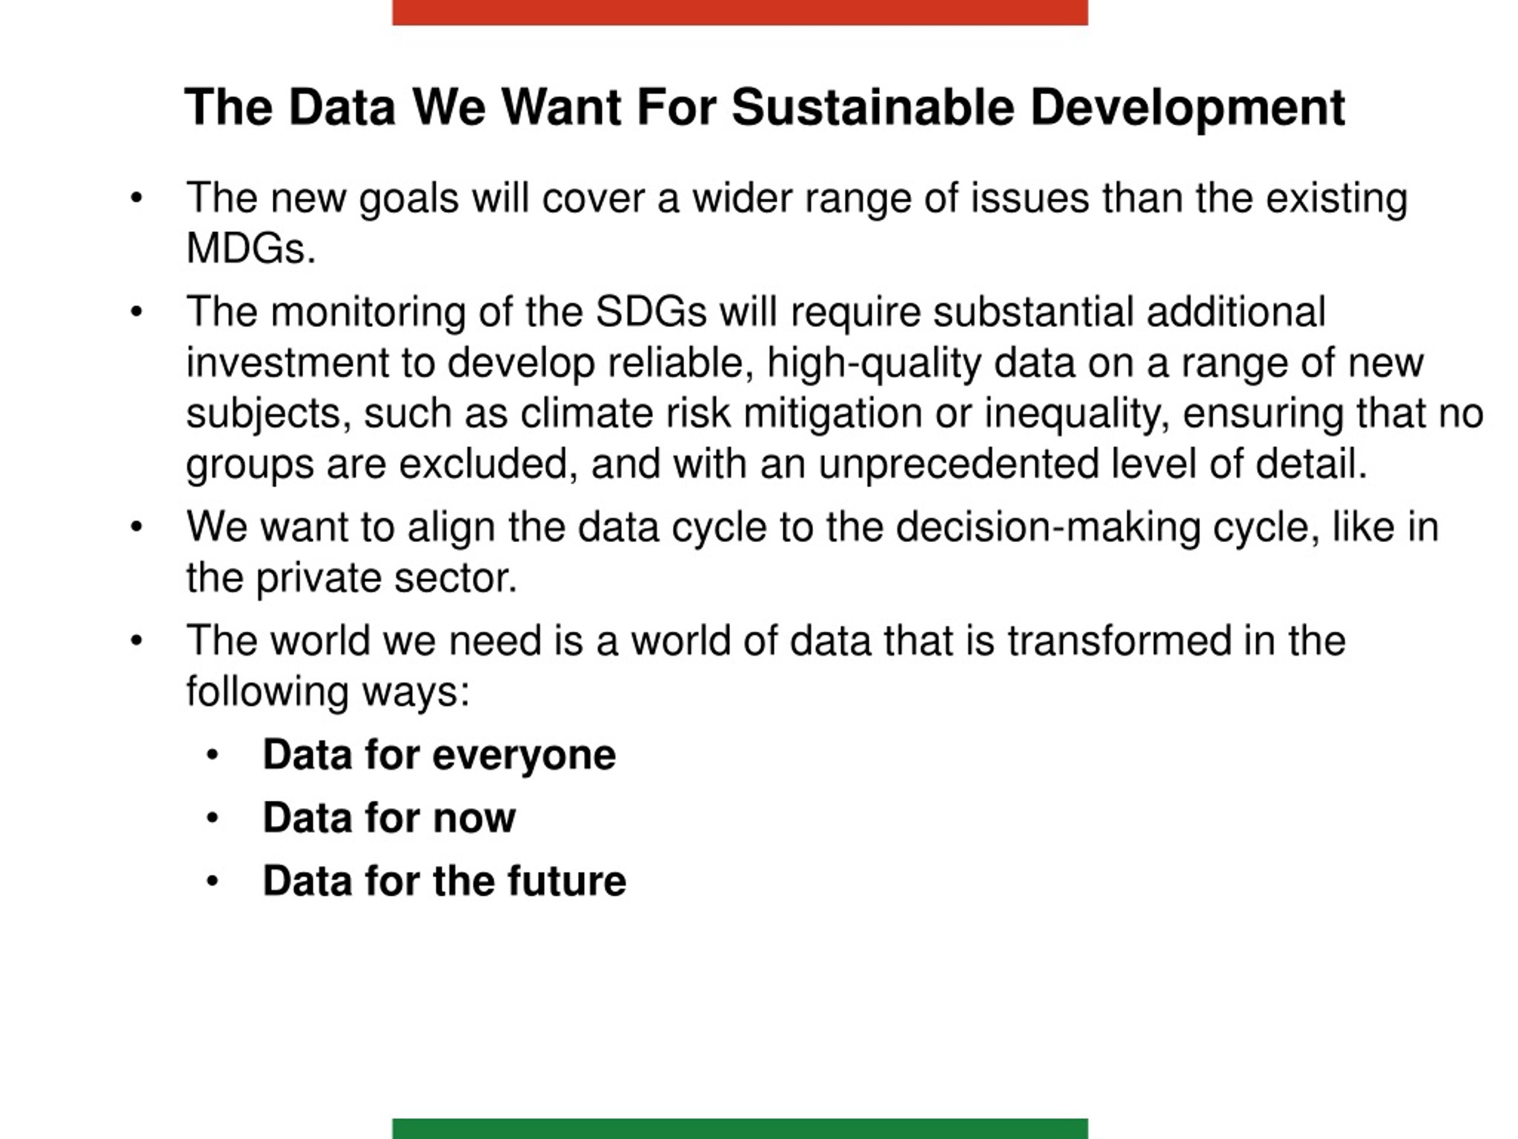
Task: Select the 'Data for now' bullet text
Action: [x=389, y=817]
